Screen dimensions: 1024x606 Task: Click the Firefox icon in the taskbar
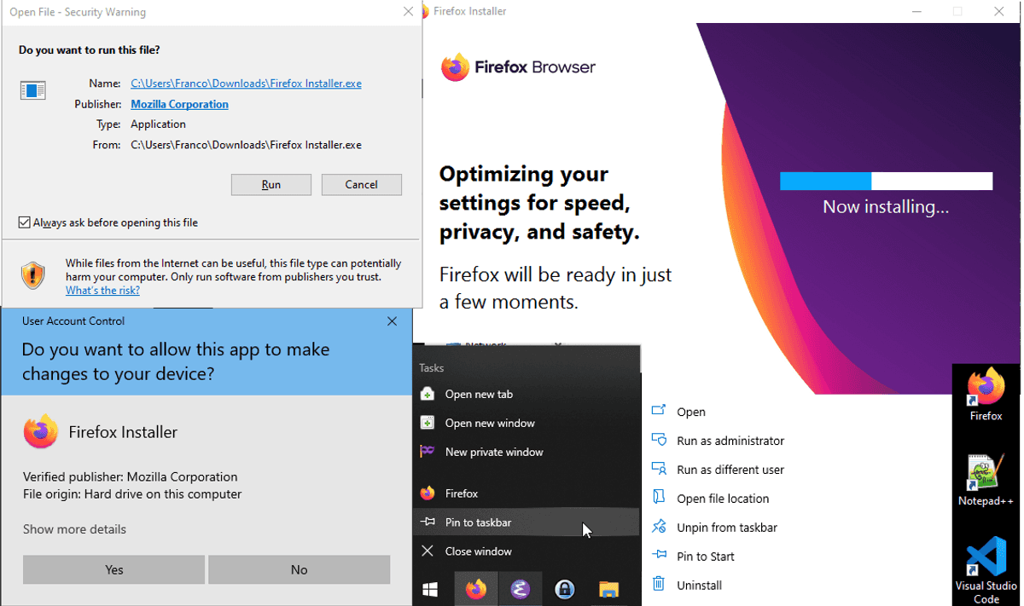(x=476, y=589)
